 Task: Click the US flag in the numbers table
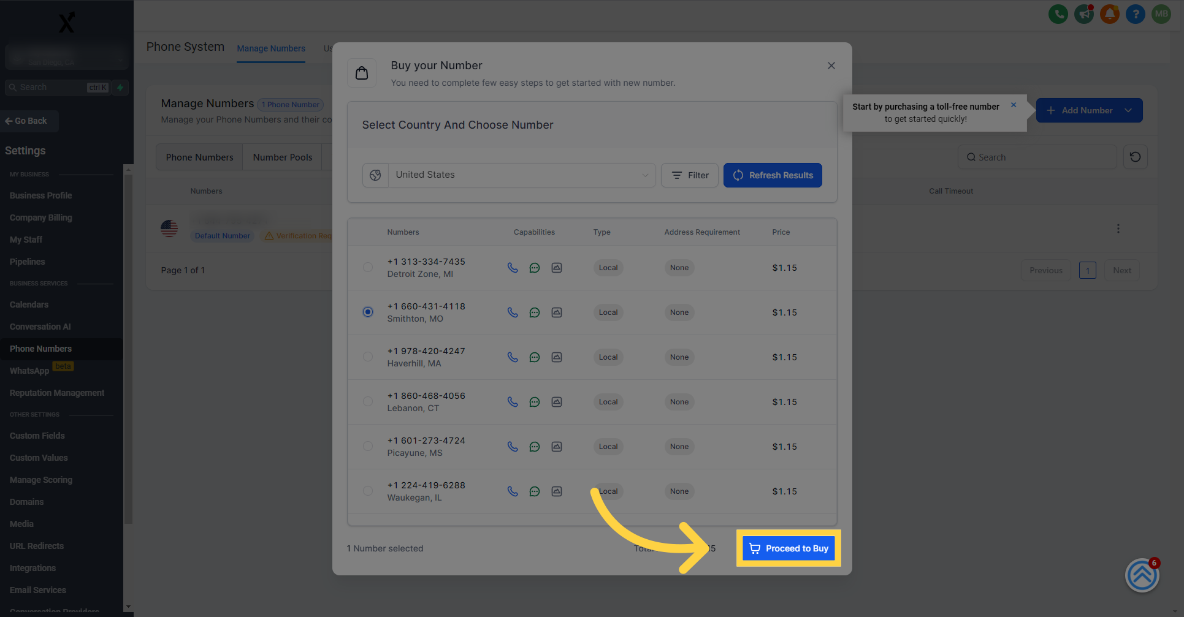tap(169, 229)
